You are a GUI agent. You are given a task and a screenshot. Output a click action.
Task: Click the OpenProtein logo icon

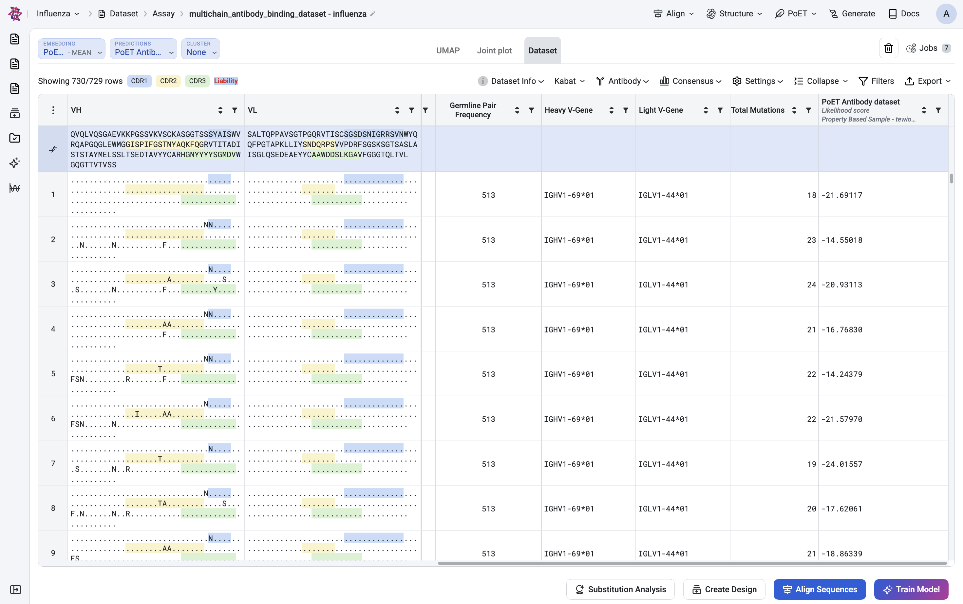[x=15, y=13]
